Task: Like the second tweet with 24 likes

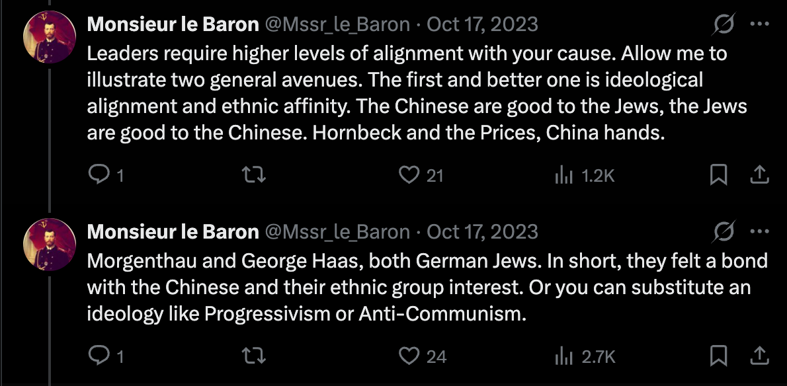Action: [x=411, y=356]
